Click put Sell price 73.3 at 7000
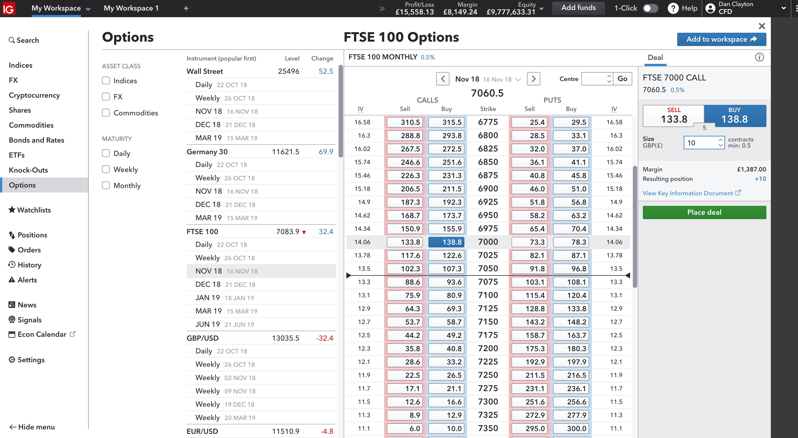Image resolution: width=798 pixels, height=438 pixels. click(530, 242)
